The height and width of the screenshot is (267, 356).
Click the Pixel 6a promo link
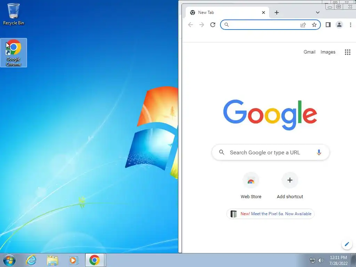[270, 214]
